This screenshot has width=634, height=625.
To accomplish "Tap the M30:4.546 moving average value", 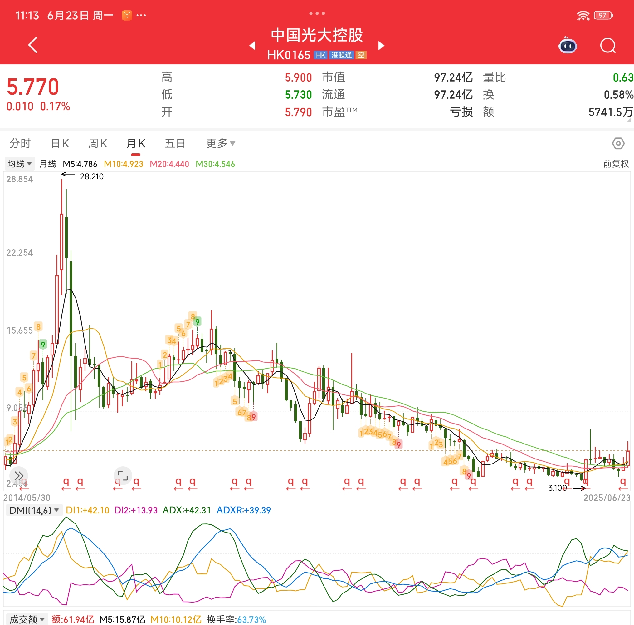I will tap(215, 164).
